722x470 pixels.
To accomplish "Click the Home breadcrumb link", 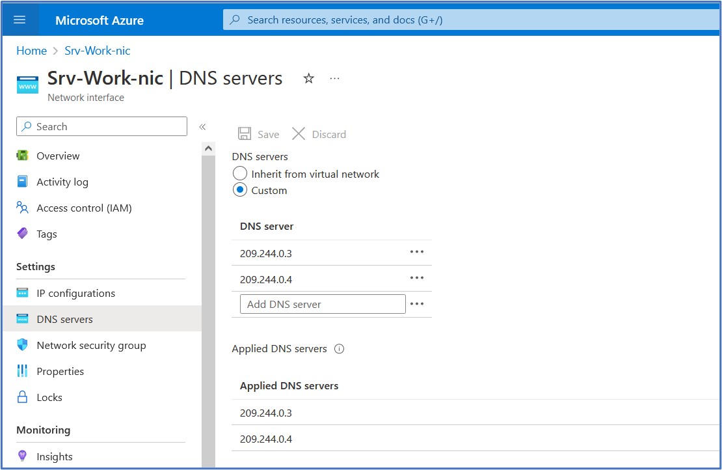I will tap(31, 51).
